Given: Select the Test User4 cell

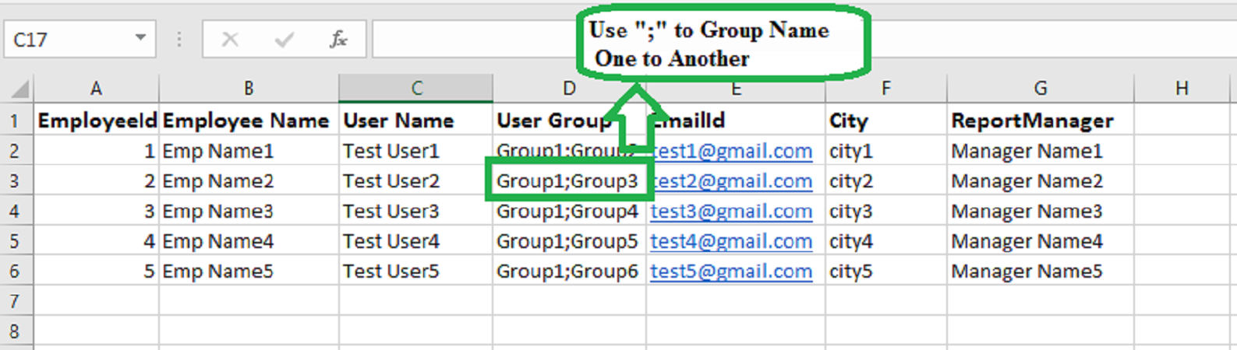Looking at the screenshot, I should click(x=391, y=242).
